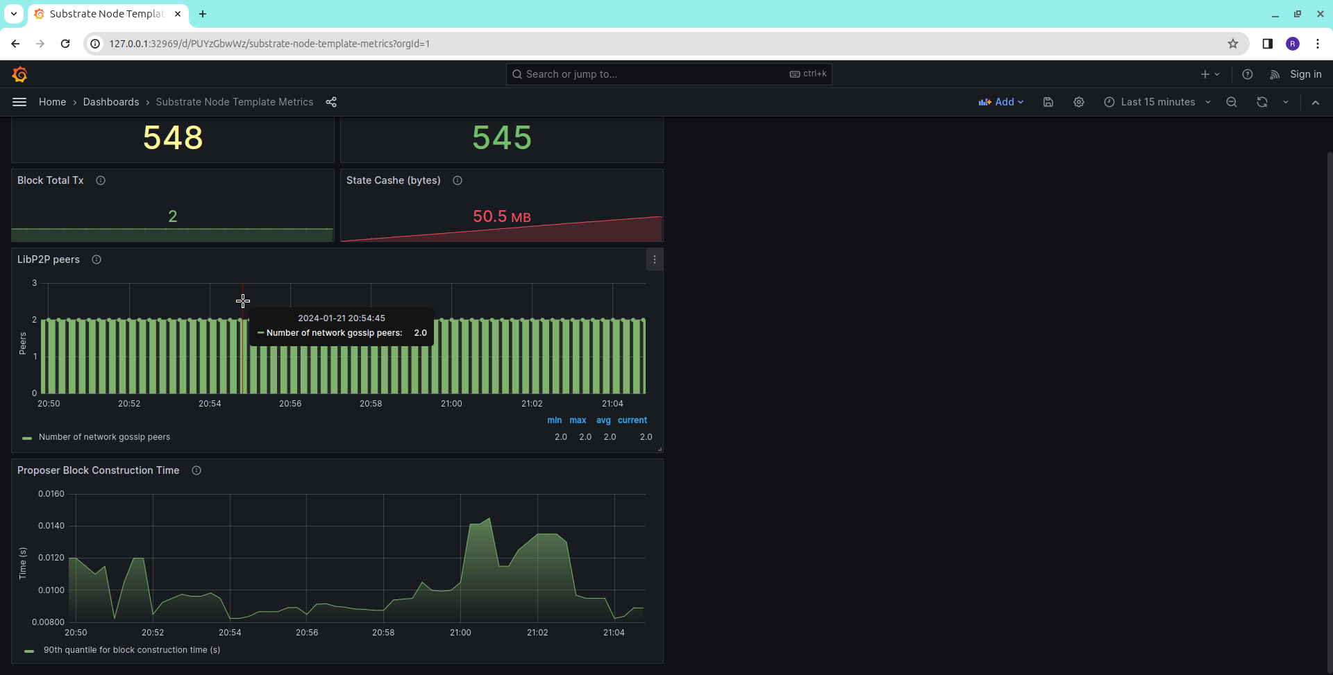
Task: Select the Substrate Node Template tab
Action: [x=107, y=14]
